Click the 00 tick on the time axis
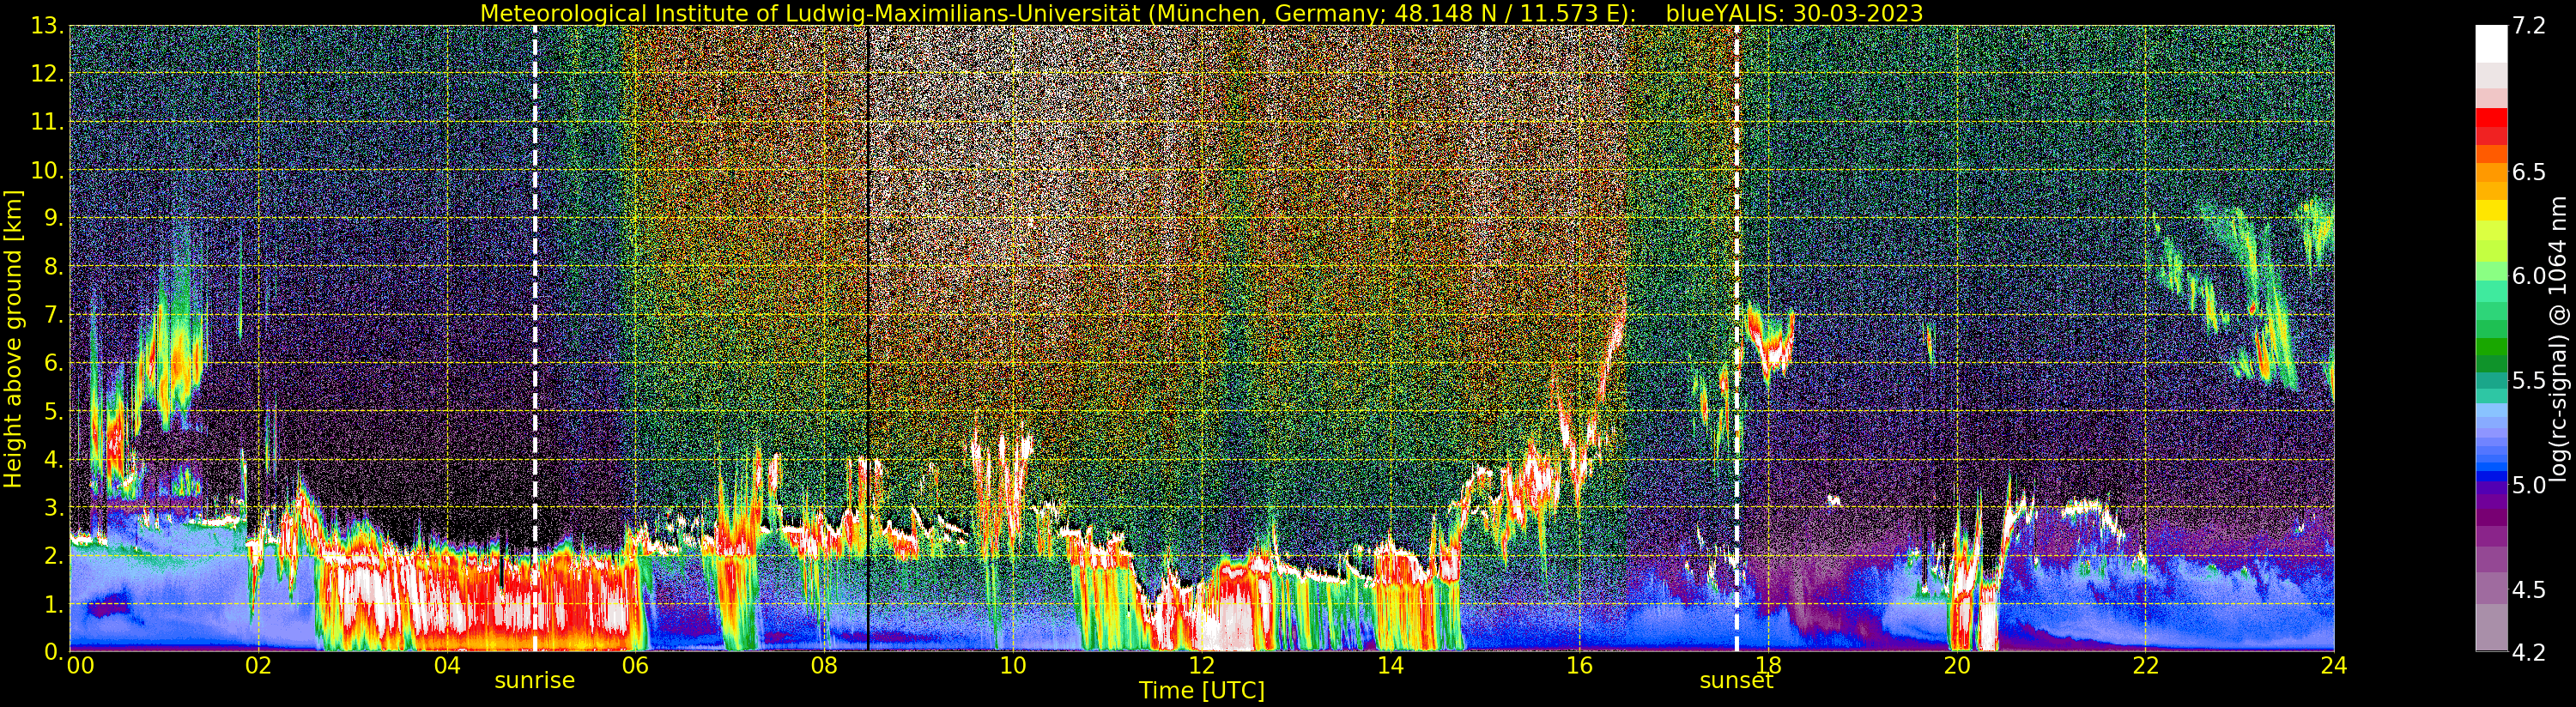 pos(80,666)
